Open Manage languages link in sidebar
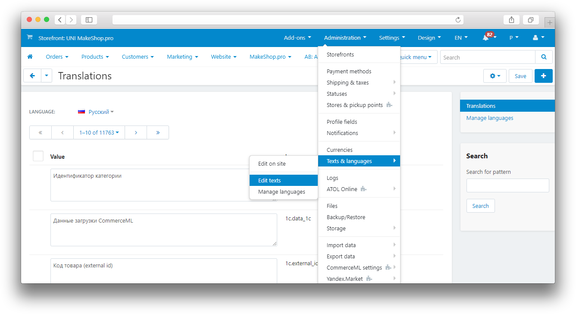This screenshot has width=576, height=314. pyautogui.click(x=490, y=118)
